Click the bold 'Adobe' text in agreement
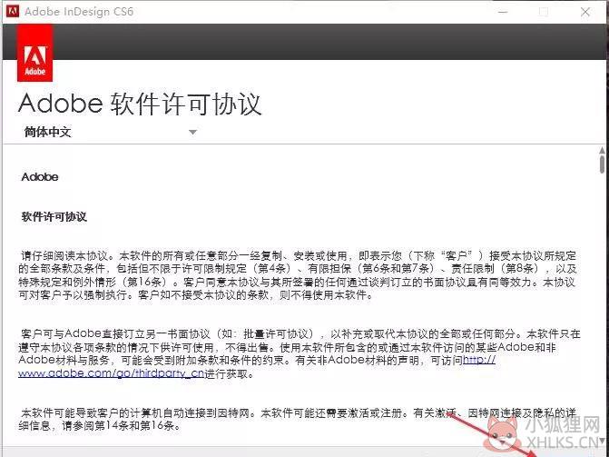 pyautogui.click(x=40, y=177)
